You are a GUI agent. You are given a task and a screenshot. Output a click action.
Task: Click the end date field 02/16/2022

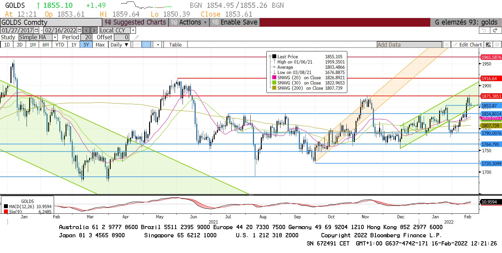coord(60,30)
